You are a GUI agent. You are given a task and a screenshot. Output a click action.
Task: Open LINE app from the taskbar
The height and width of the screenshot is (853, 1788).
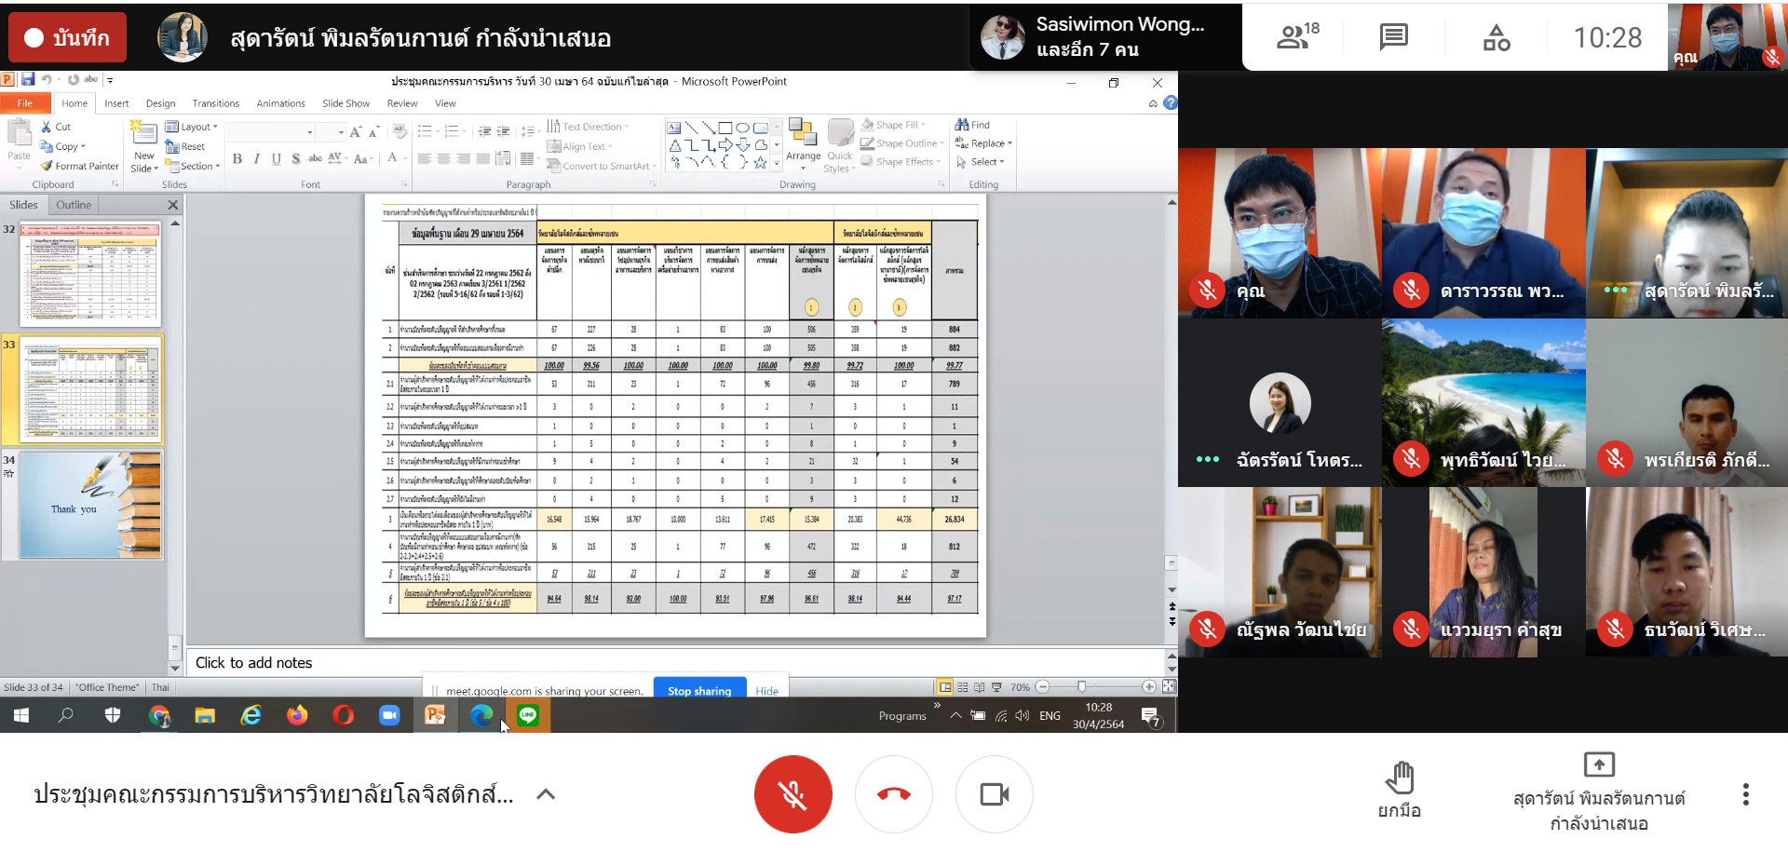tap(528, 715)
